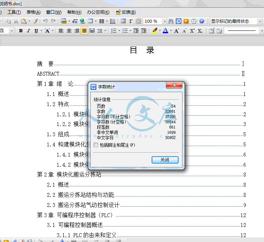
Task: Toggle subscript X₂ formatting
Action: click(200, 31)
